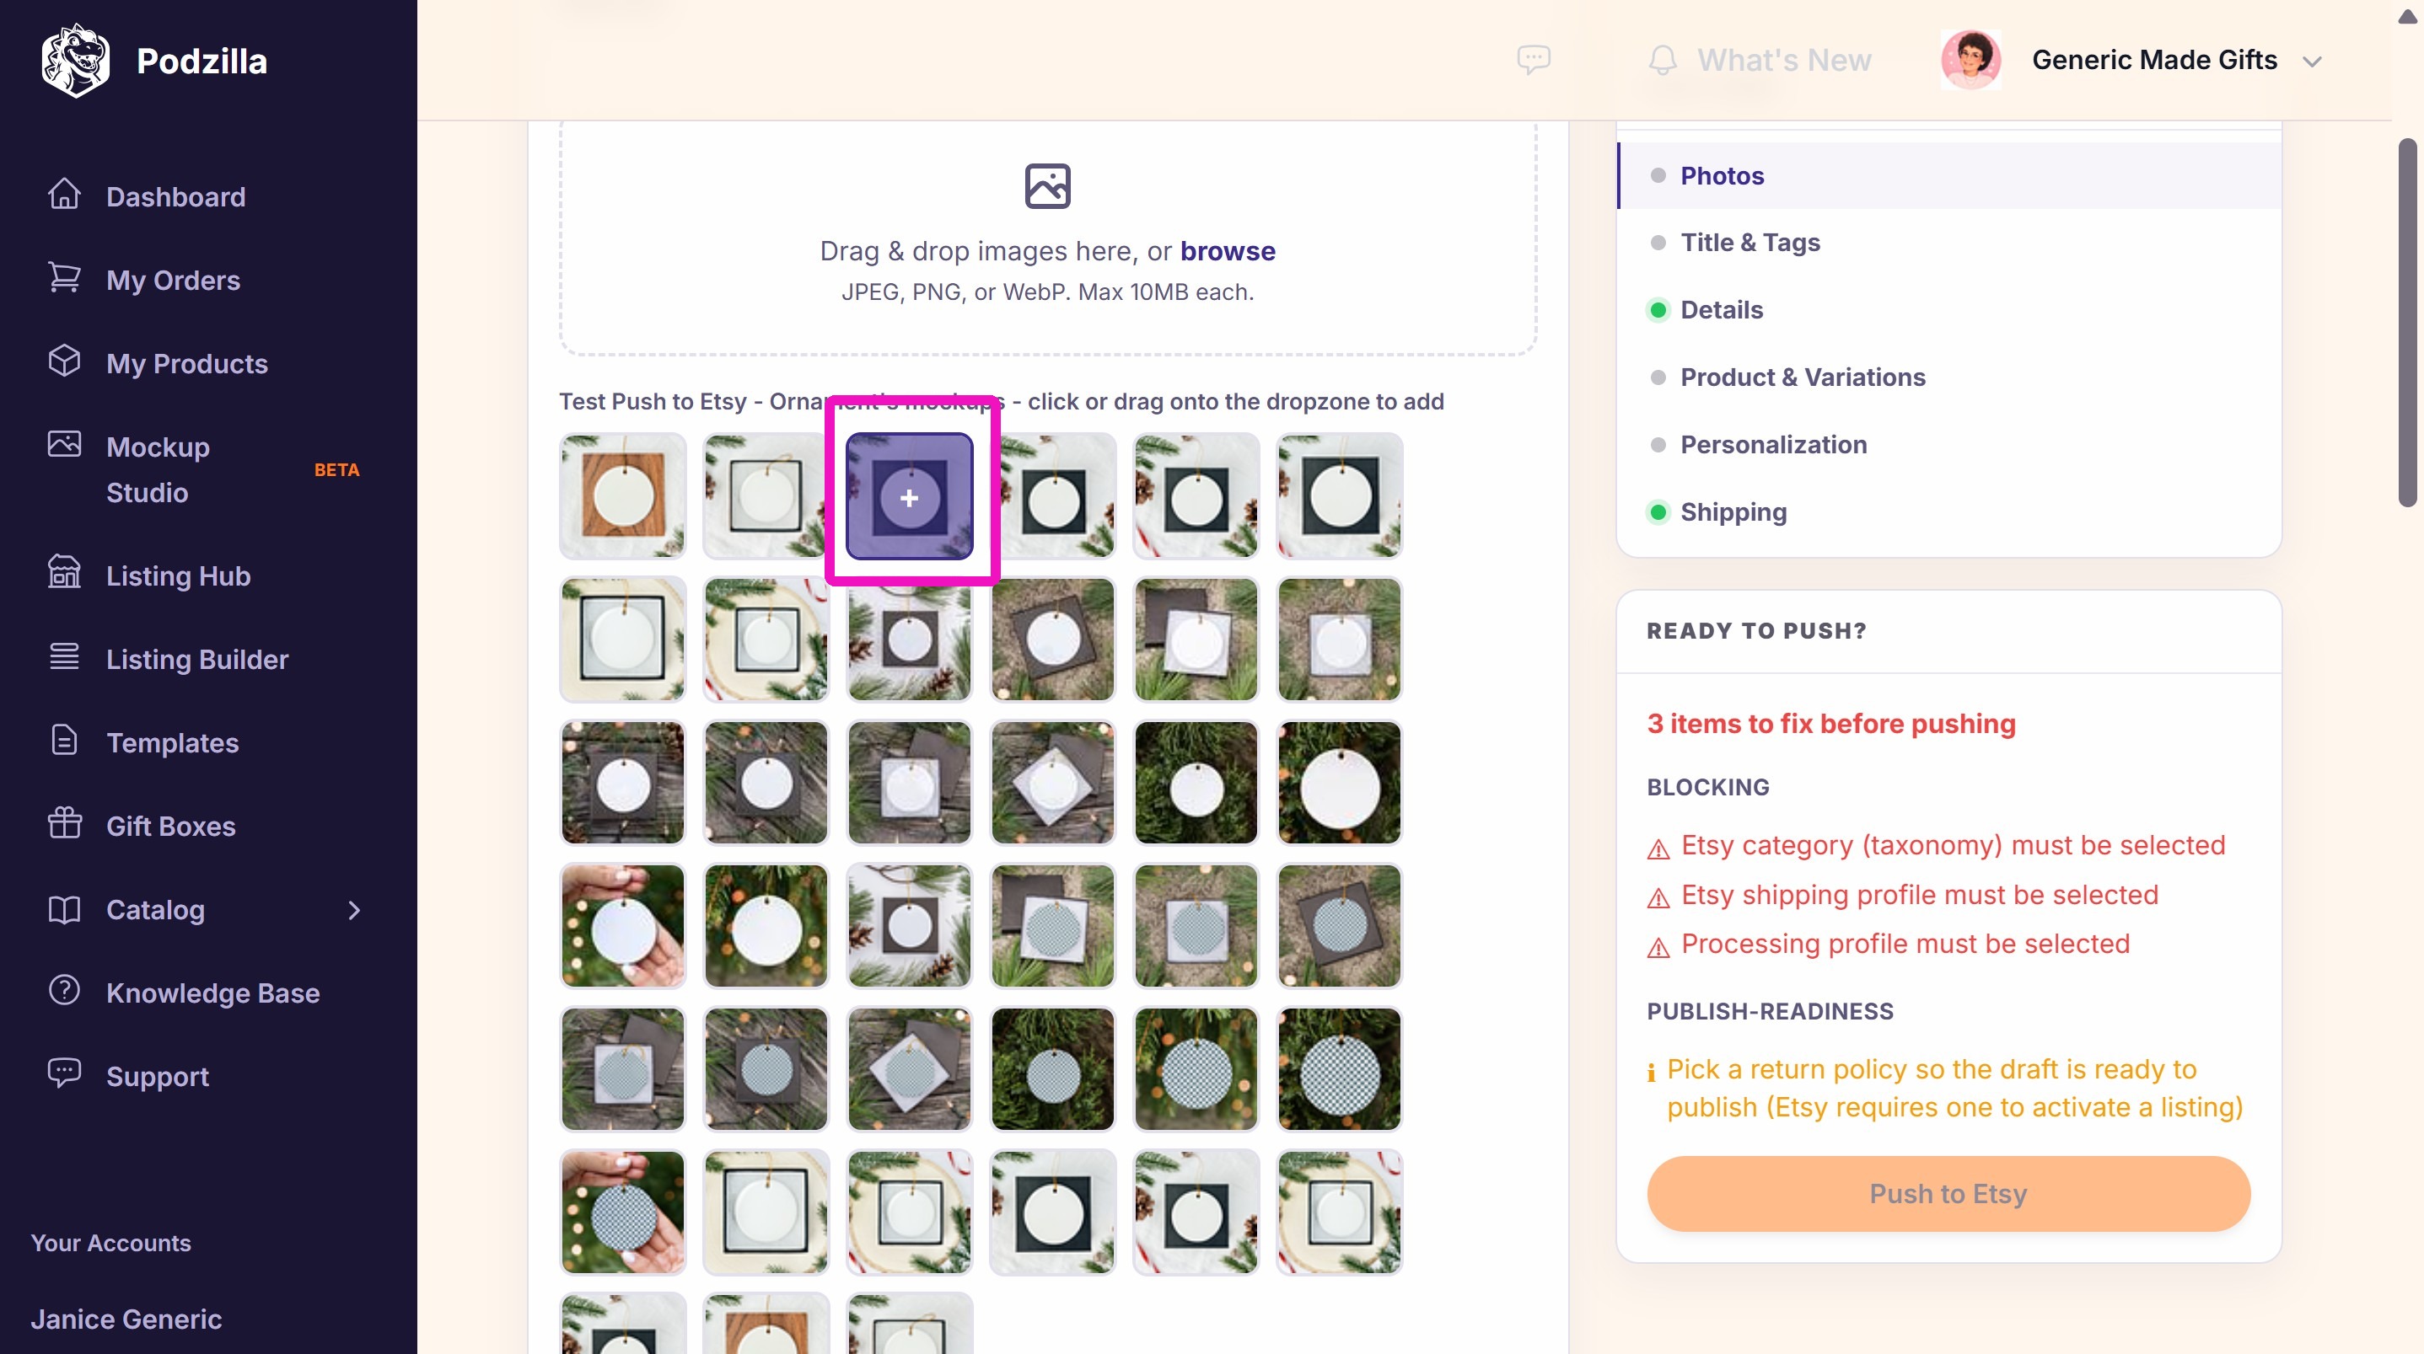Screen dimensions: 2424x1354
Task: Add the hand-holding white ornament mockup
Action: pyautogui.click(x=623, y=926)
